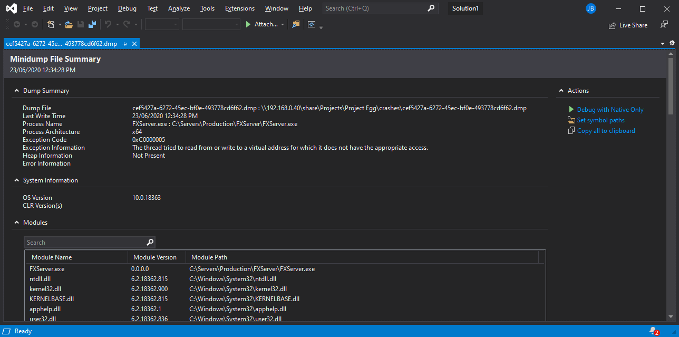This screenshot has width=679, height=337.
Task: Open Find in Files from toolbar
Action: tap(295, 24)
